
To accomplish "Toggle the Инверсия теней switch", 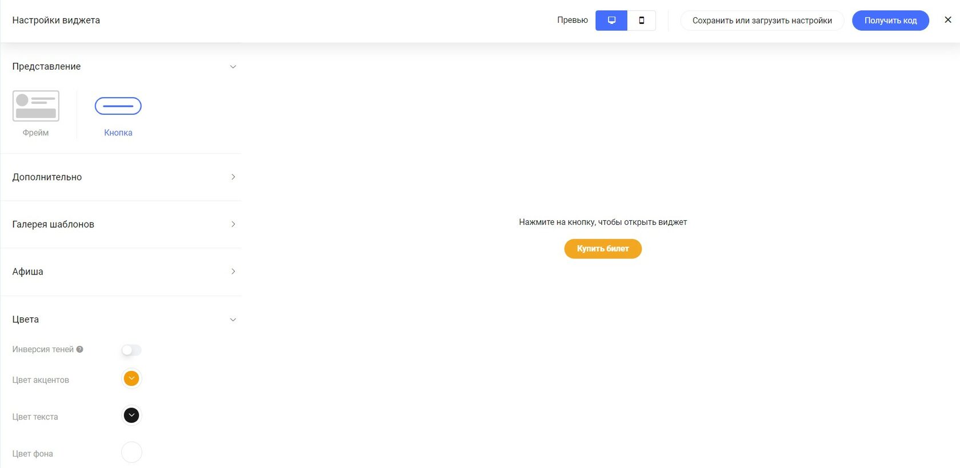I will click(x=131, y=350).
